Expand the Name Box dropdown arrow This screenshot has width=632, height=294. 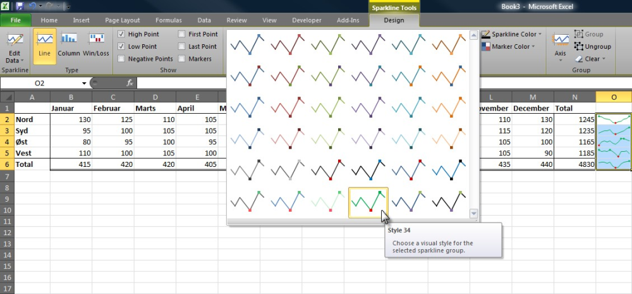tap(84, 83)
